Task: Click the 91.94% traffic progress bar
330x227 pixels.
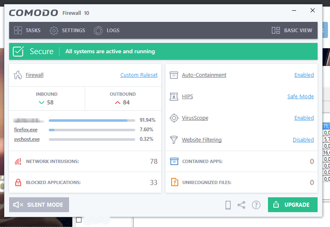Action: click(x=92, y=121)
